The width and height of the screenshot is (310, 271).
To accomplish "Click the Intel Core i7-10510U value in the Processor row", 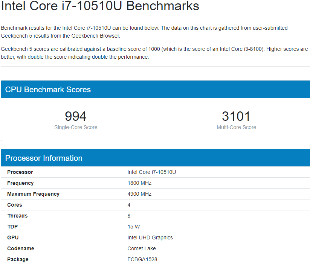I will point(152,172).
